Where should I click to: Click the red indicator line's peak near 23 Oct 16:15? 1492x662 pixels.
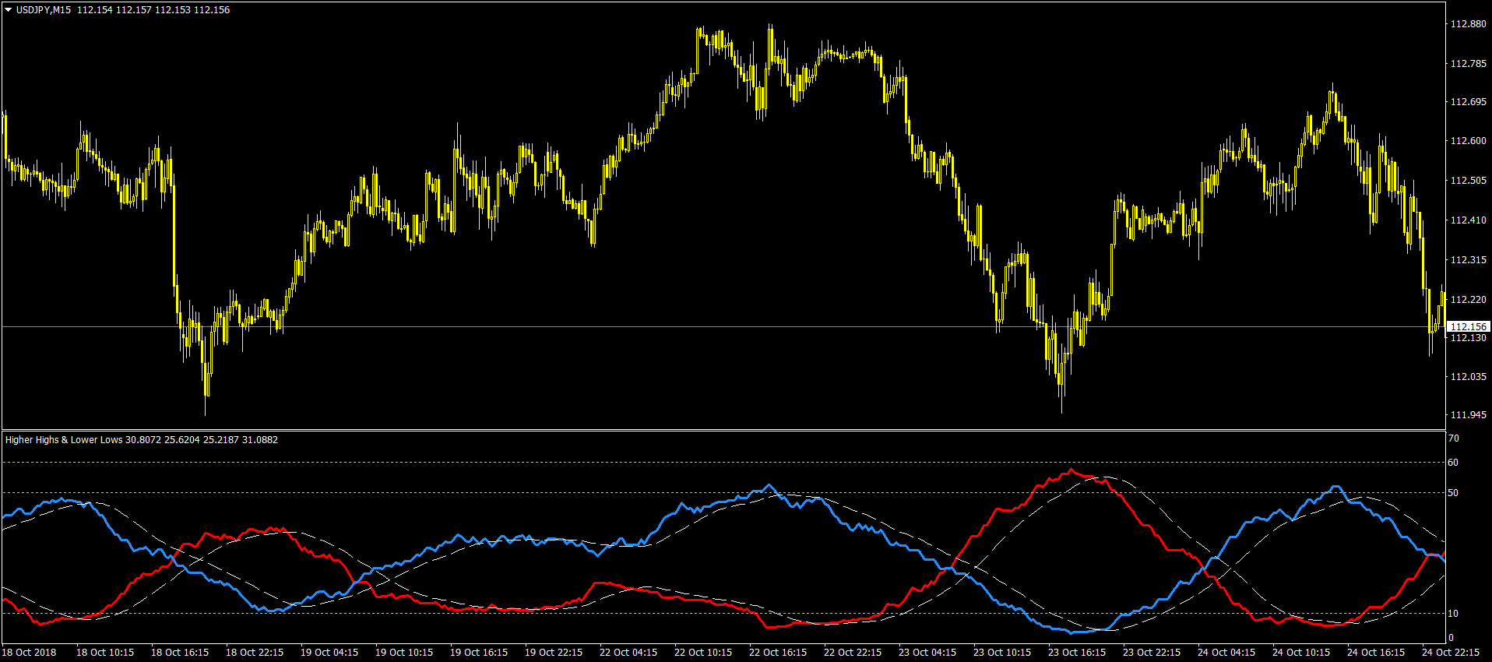point(1072,470)
